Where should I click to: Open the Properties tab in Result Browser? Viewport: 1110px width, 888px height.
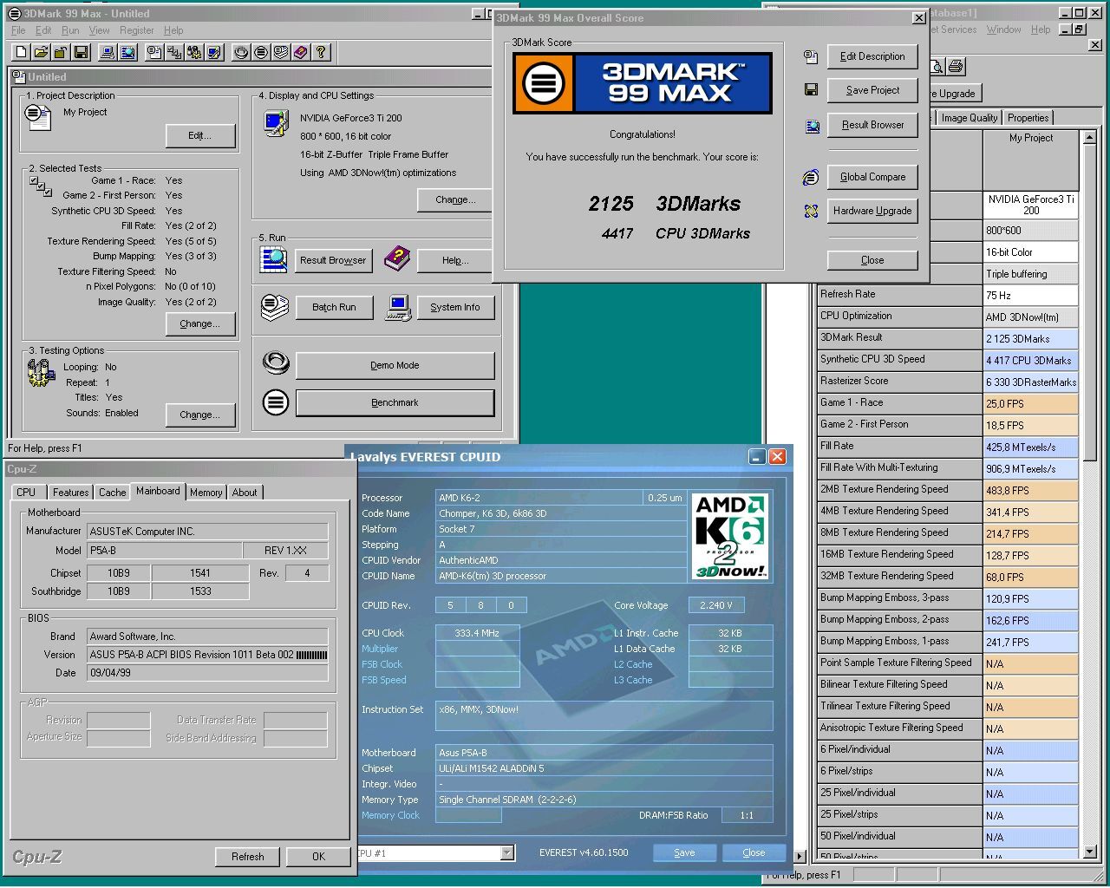click(x=1028, y=118)
